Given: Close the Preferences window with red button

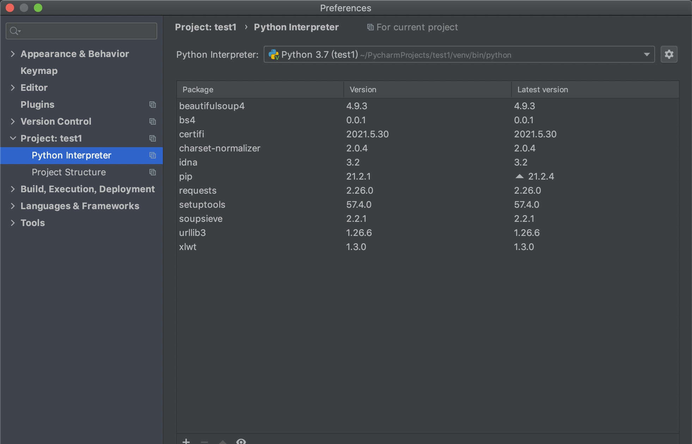Looking at the screenshot, I should point(10,8).
